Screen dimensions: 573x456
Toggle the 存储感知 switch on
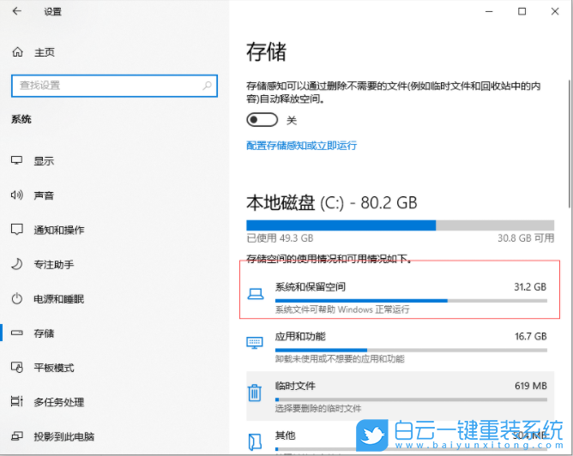pyautogui.click(x=262, y=120)
